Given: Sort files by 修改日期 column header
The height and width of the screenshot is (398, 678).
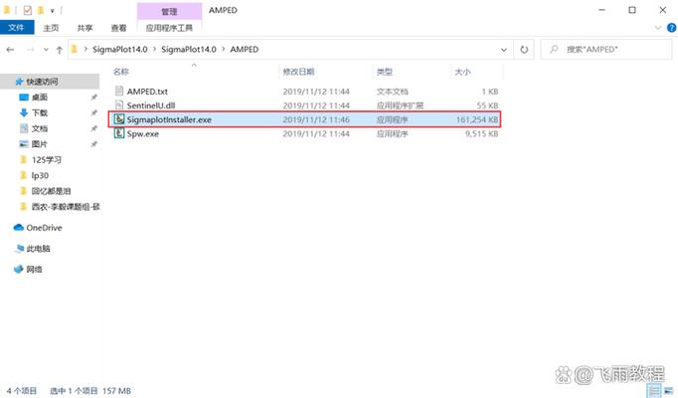Looking at the screenshot, I should [x=298, y=72].
